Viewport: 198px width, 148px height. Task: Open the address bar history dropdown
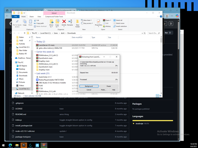click(x=142, y=33)
